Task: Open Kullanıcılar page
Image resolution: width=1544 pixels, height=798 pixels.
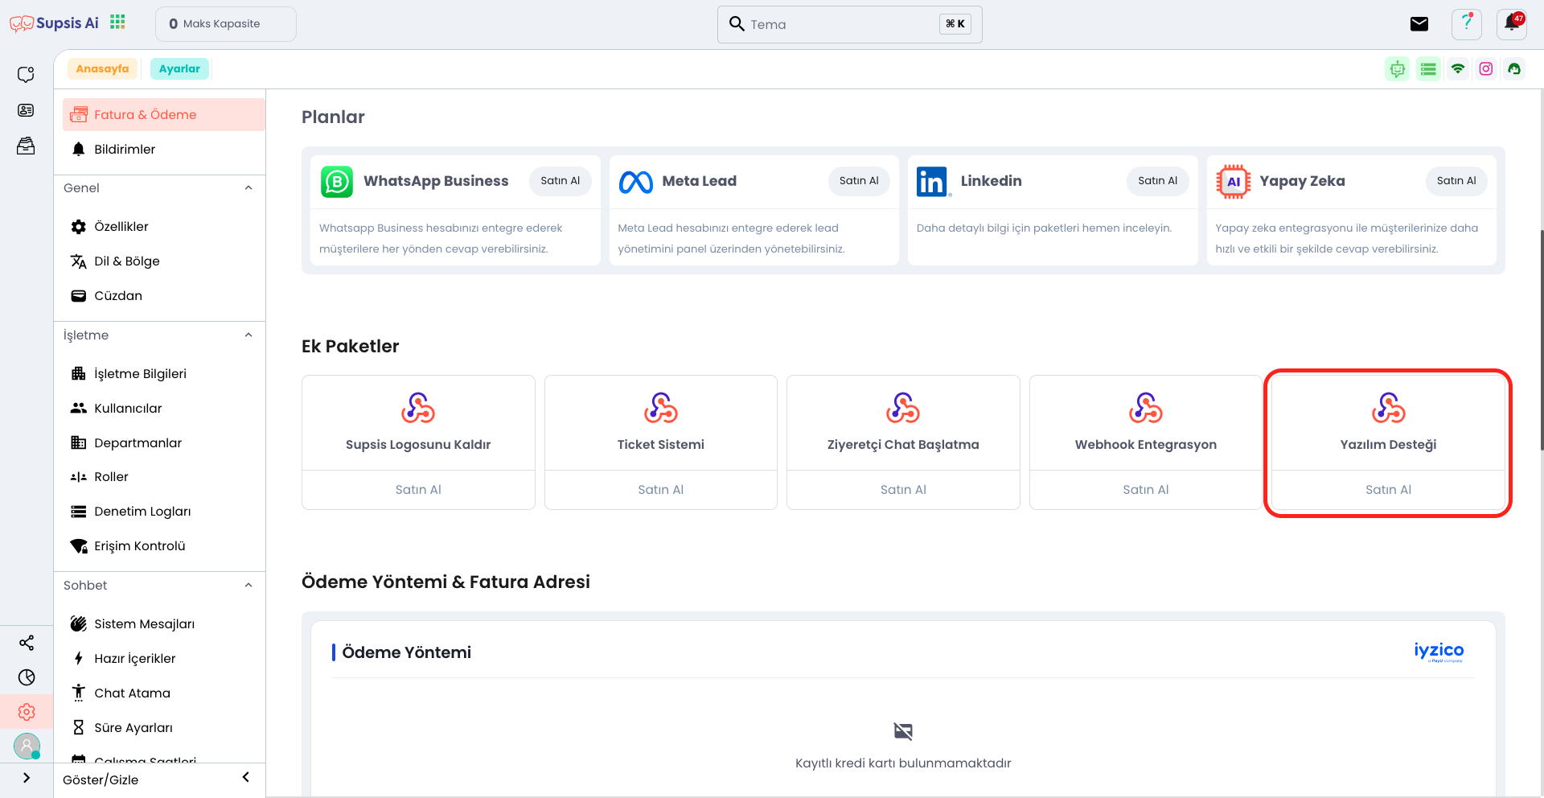Action: 164,409
